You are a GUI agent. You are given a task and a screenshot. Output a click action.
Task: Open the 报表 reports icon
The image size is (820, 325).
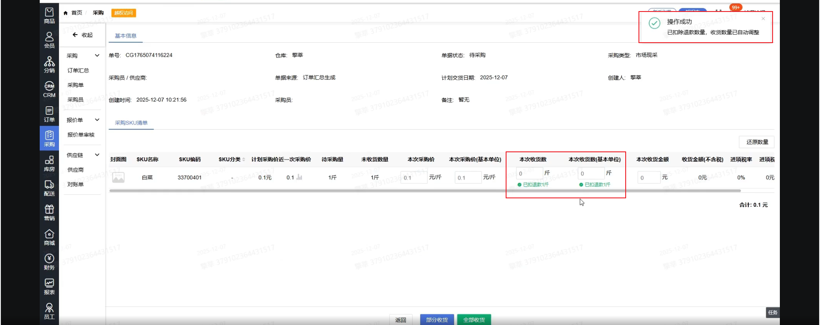point(49,287)
